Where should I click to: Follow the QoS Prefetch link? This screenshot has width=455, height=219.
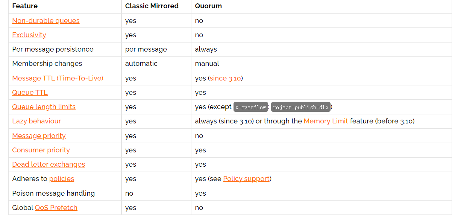tap(56, 208)
